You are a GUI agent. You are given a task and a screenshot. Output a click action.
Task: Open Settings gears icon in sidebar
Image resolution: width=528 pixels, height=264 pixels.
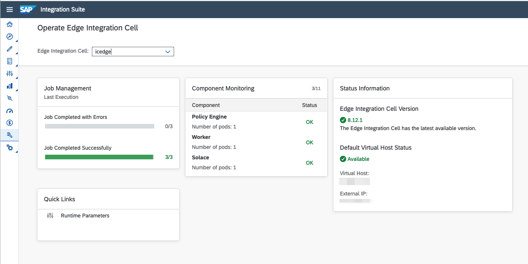click(x=10, y=148)
